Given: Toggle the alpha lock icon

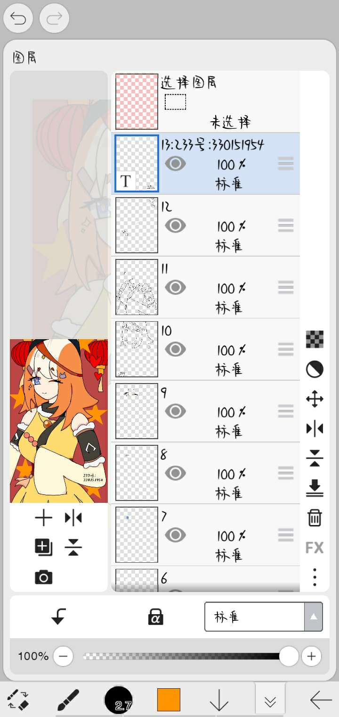Looking at the screenshot, I should (155, 617).
